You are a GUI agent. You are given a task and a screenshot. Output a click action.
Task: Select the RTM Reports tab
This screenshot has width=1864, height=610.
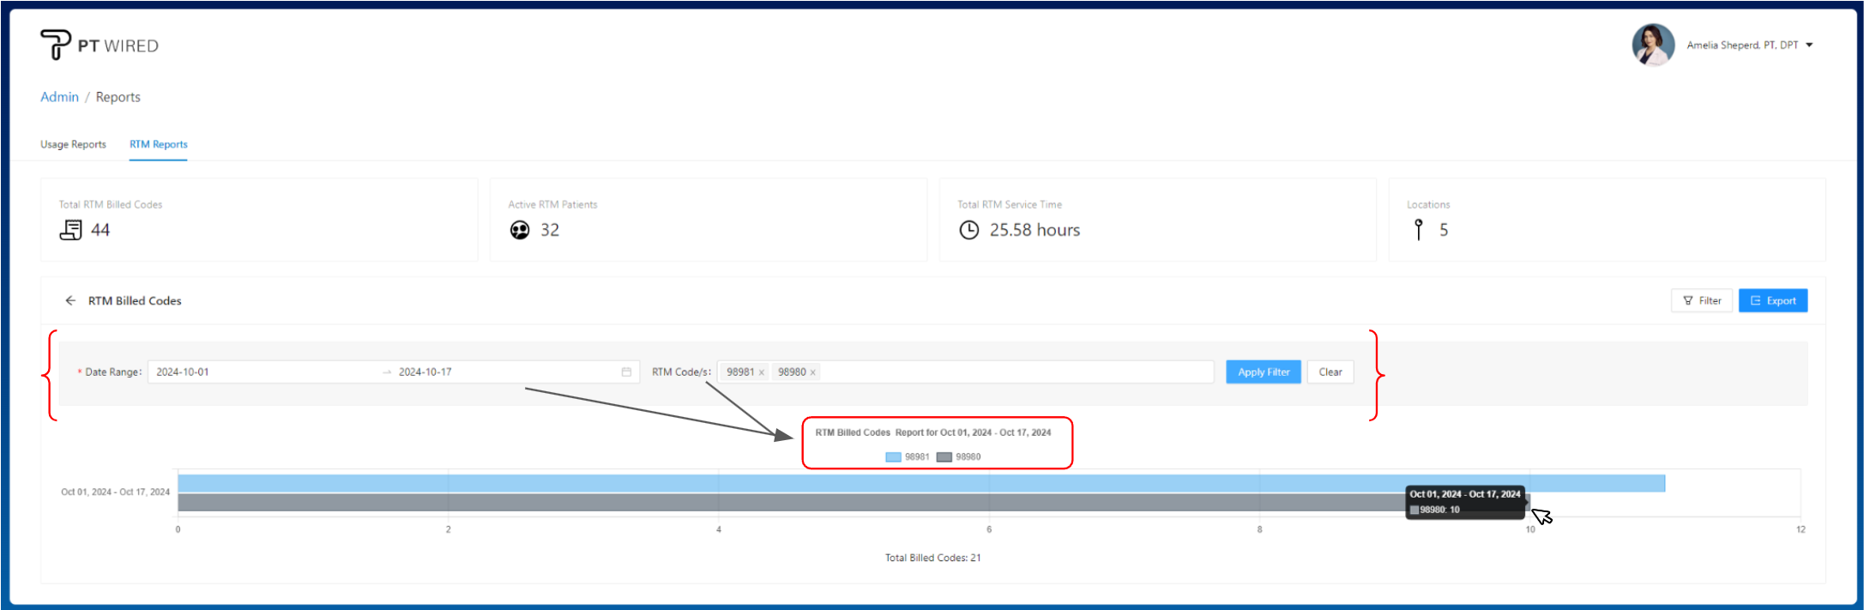point(159,144)
